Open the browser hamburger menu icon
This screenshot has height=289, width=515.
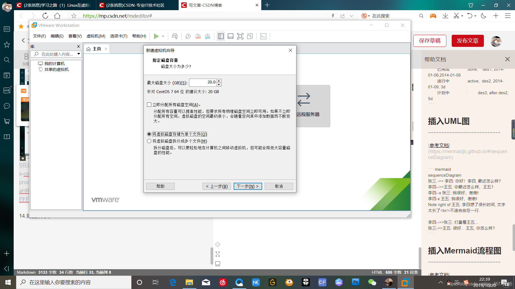507,16
